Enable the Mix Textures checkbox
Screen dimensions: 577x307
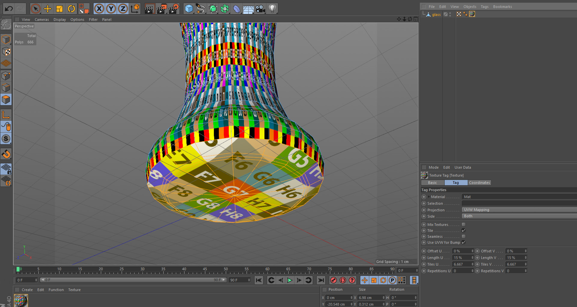464,225
